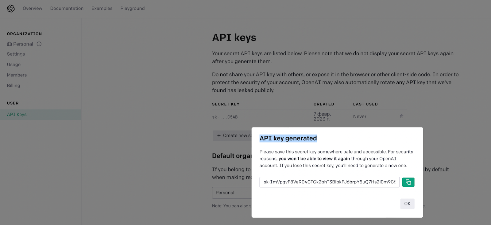Delete the sk-...C5AB key via trash icon
Viewport: 491px width, 225px height.
pos(401,116)
